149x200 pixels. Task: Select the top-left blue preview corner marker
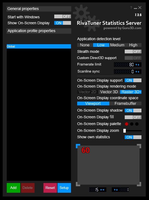pyautogui.click(x=78, y=146)
